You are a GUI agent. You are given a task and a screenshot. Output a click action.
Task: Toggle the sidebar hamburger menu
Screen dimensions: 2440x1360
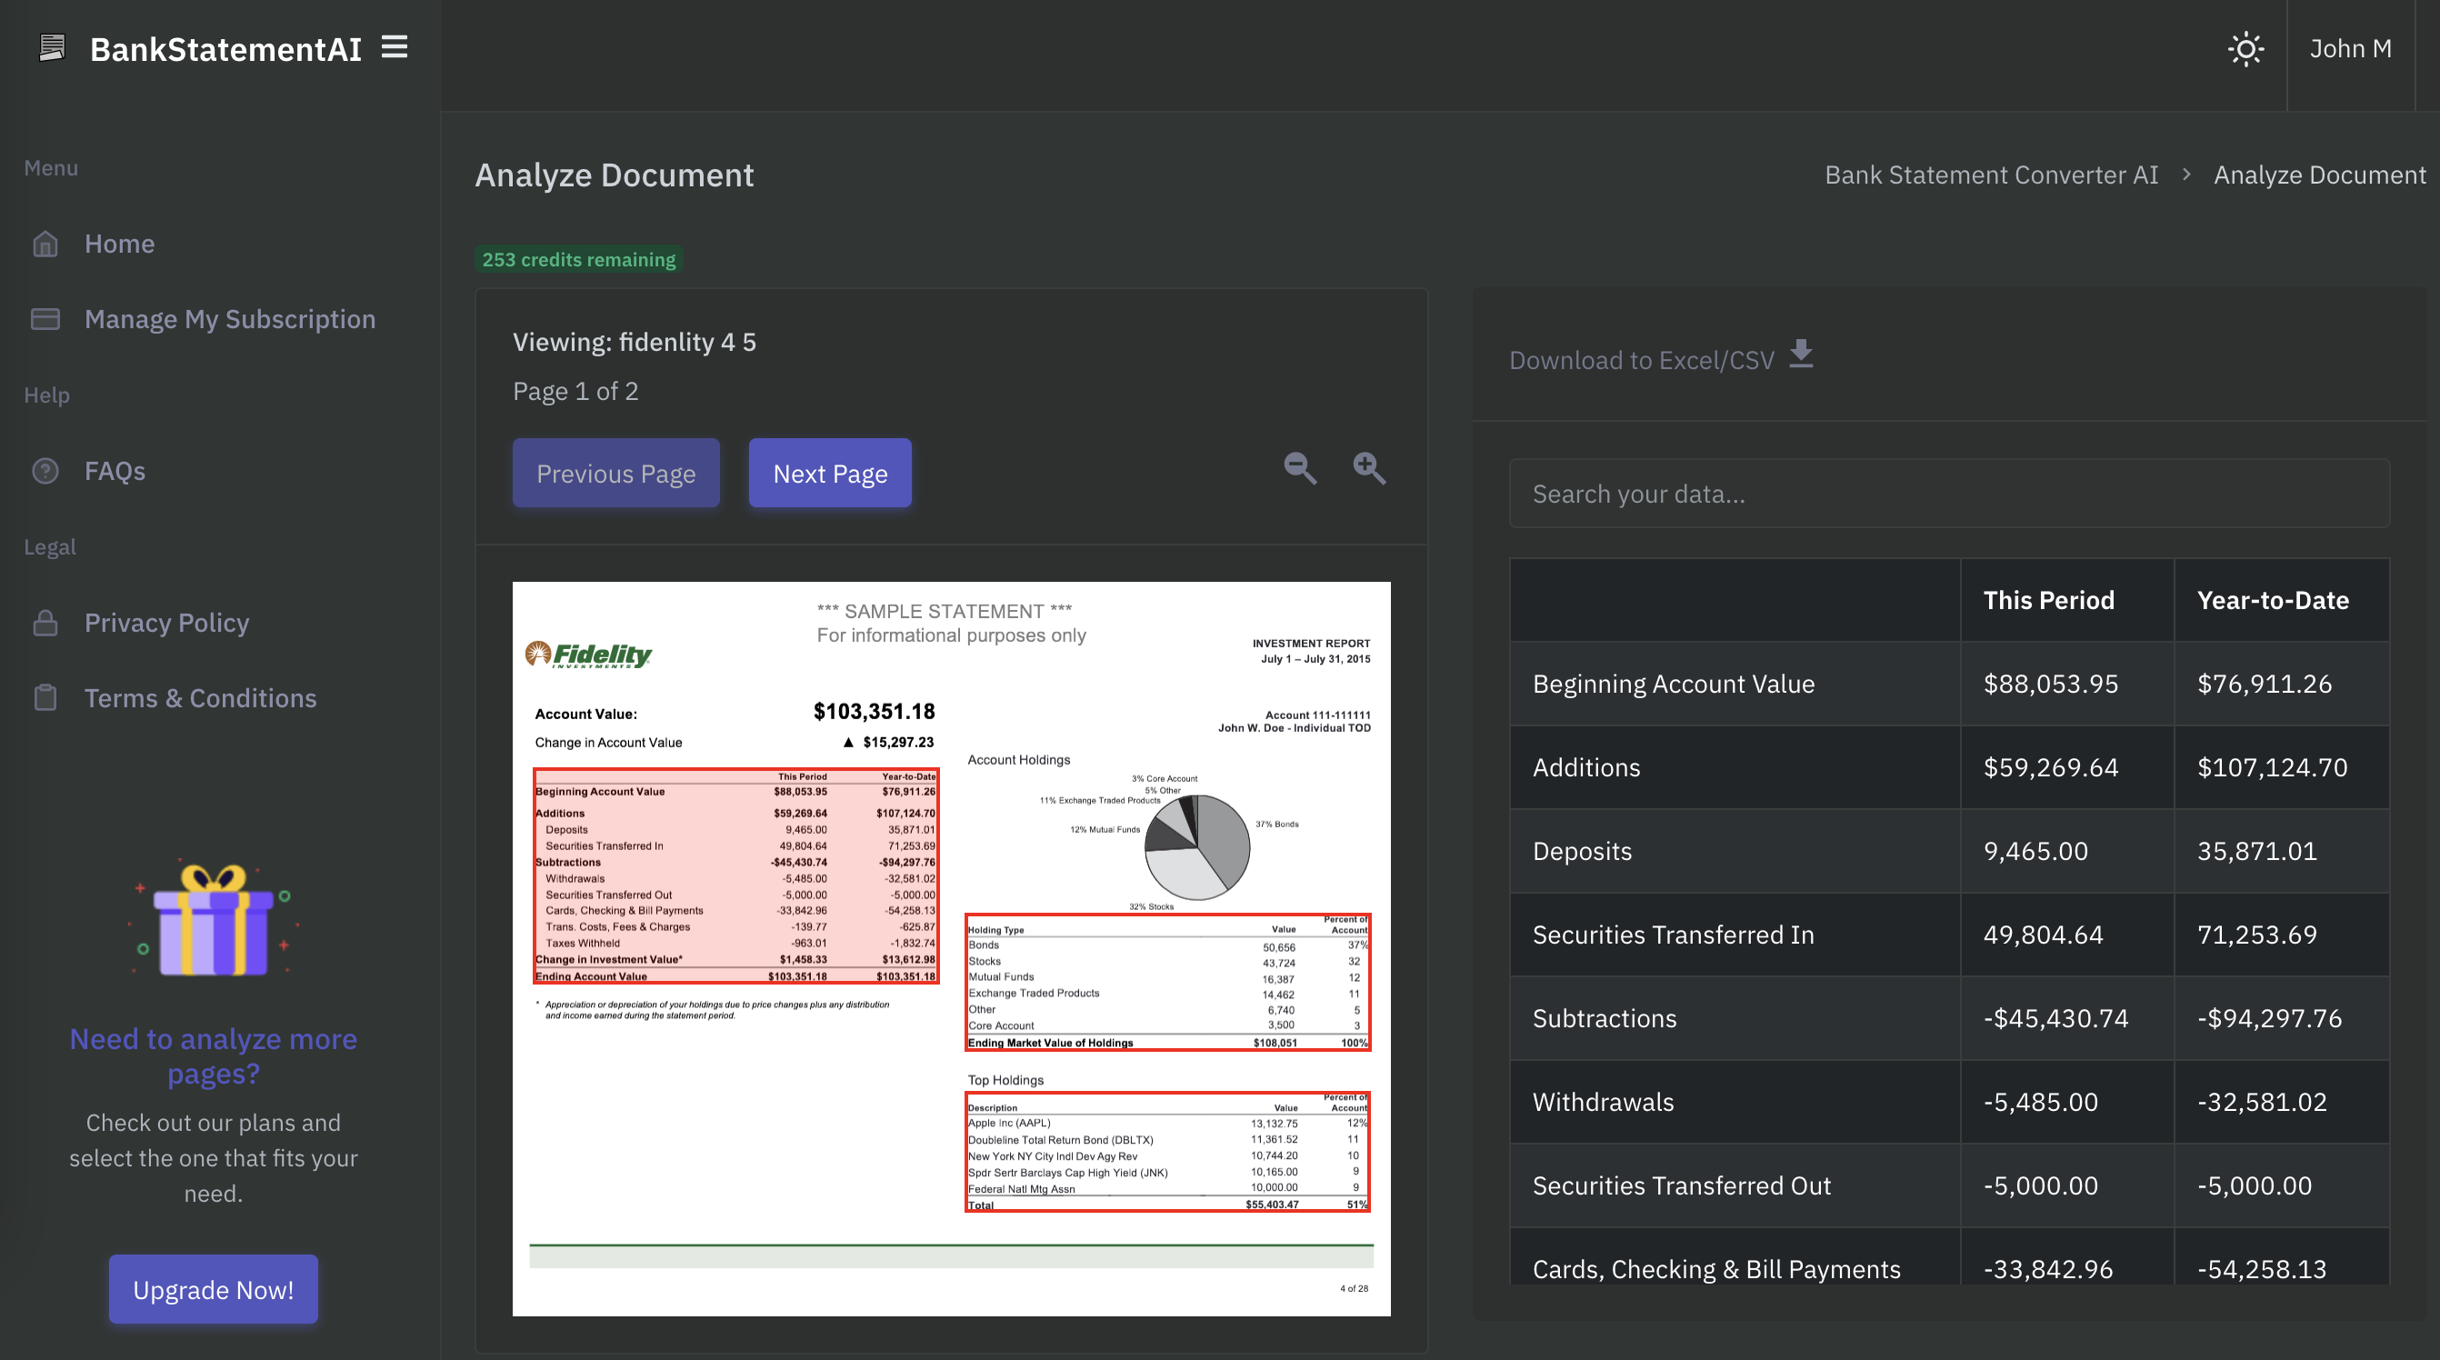(x=394, y=47)
